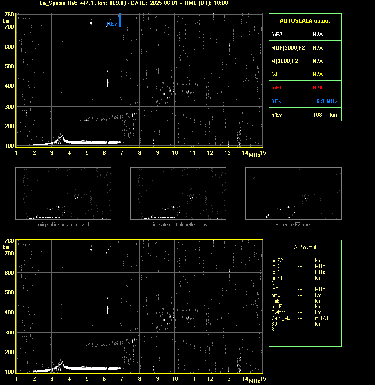The height and width of the screenshot is (385, 375).
Task: Click the blue ftEs label in the table
Action: [x=276, y=101]
